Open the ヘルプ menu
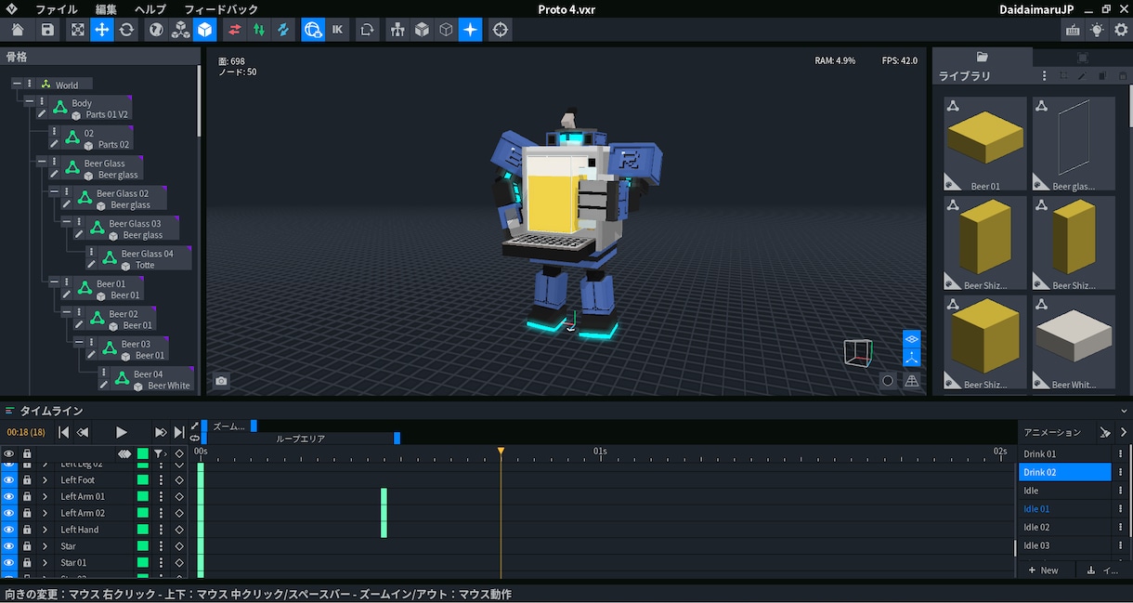1133x603 pixels. point(150,8)
